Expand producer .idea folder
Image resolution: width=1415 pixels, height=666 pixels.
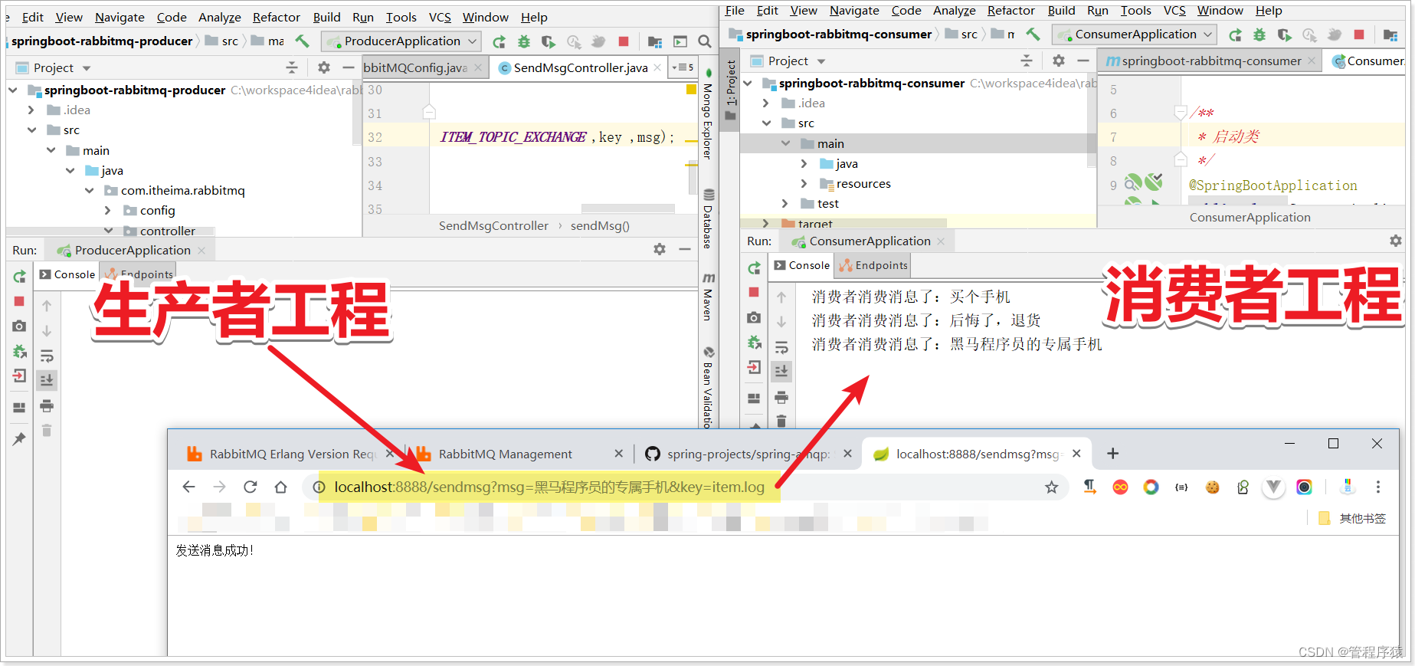click(31, 110)
